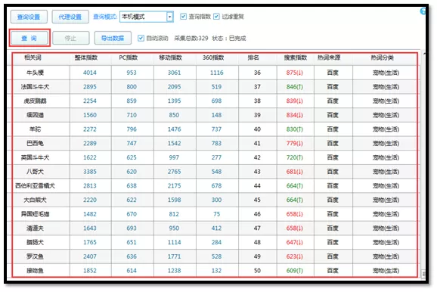
Task: Click PC index value 859
Action: tap(132, 101)
